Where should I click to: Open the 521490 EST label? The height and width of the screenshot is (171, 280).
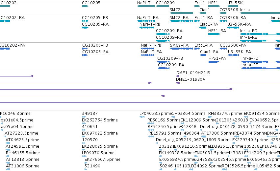92,166
